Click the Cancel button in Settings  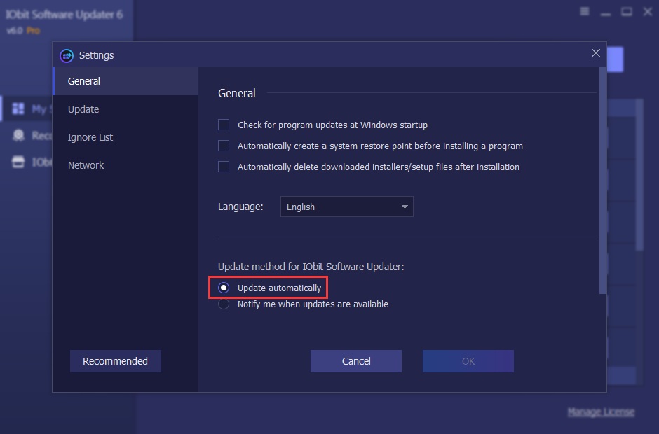point(355,361)
